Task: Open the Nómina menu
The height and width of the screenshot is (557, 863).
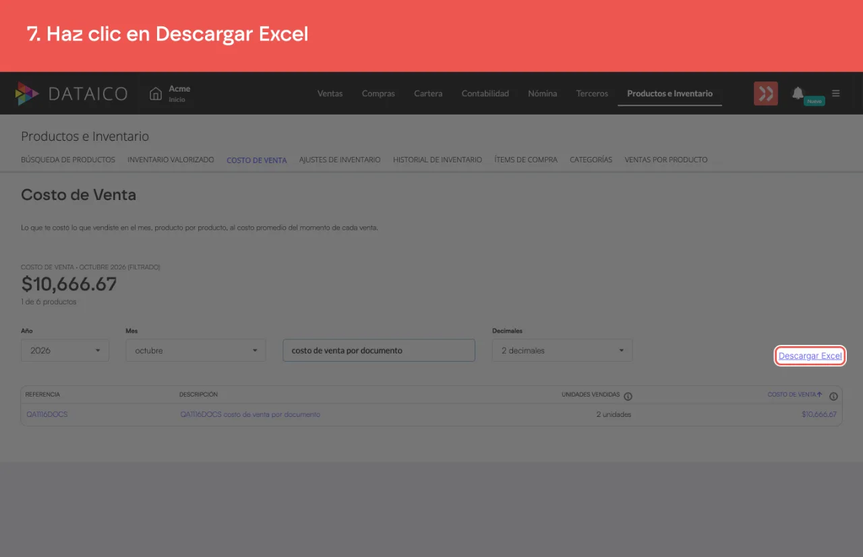Action: pyautogui.click(x=543, y=94)
